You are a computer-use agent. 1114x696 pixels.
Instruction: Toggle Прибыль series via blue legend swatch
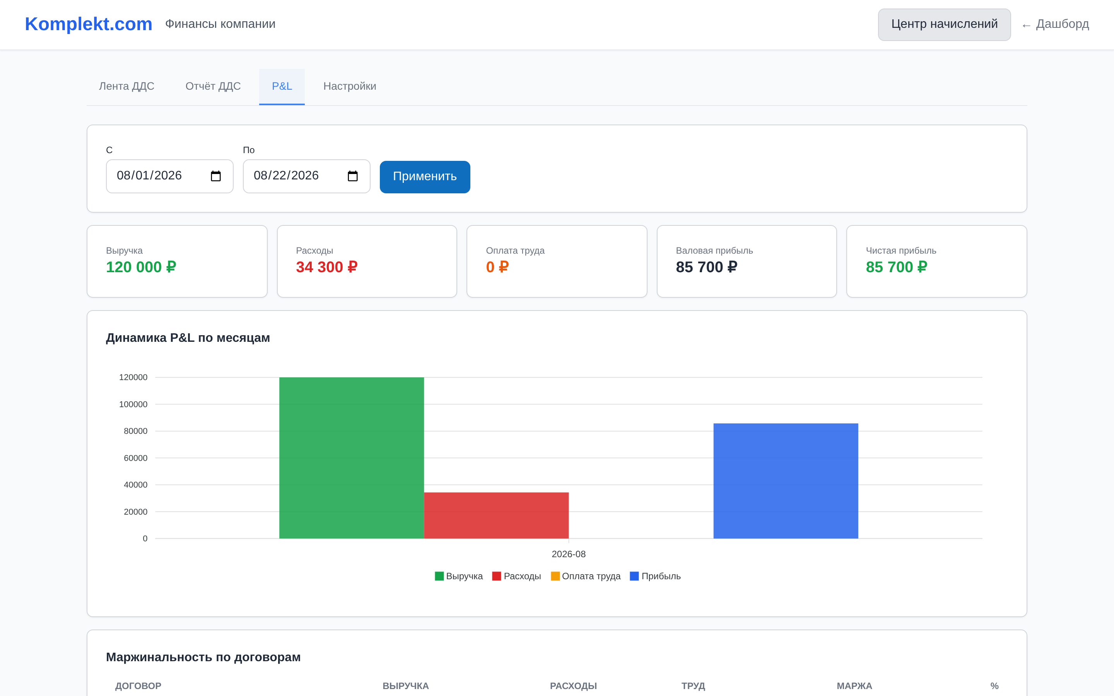coord(634,576)
